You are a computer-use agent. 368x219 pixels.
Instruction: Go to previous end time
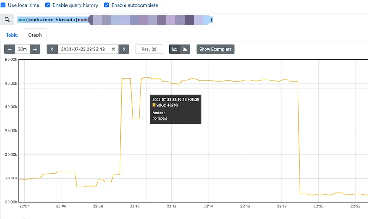click(52, 49)
